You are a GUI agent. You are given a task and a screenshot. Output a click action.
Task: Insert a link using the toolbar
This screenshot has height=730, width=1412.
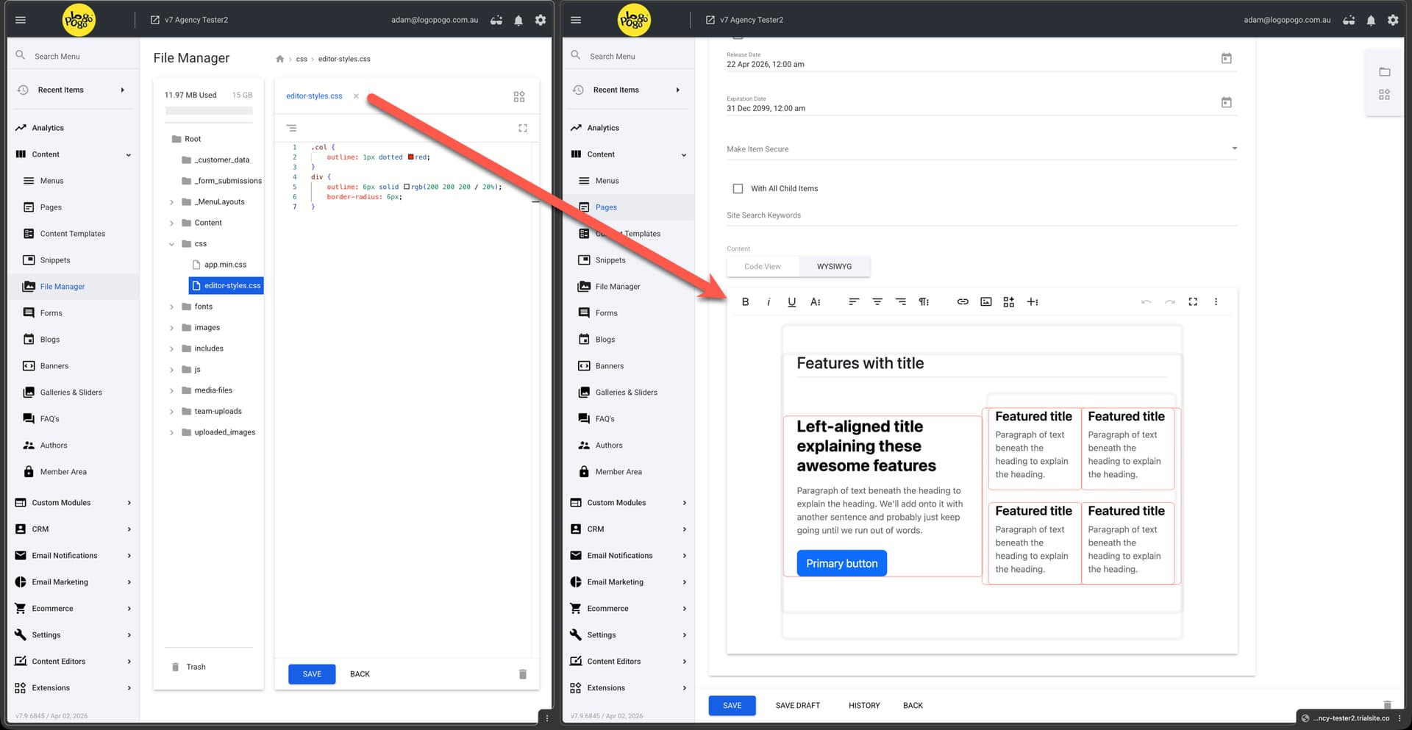coord(962,301)
